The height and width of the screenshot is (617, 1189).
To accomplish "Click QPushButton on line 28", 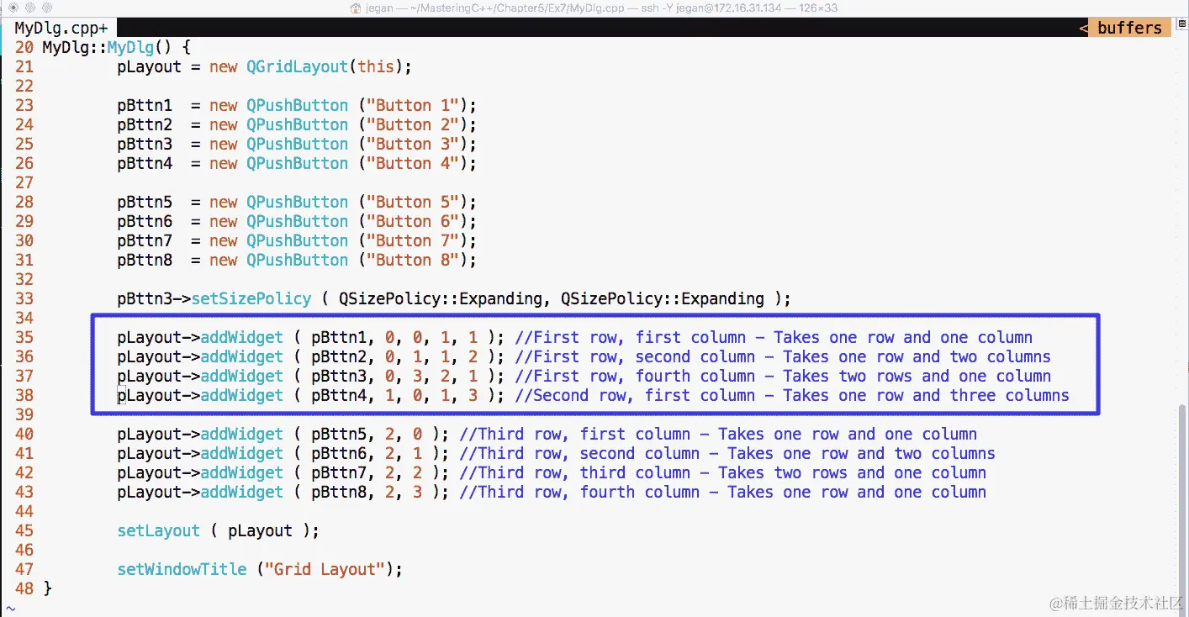I will pos(297,202).
